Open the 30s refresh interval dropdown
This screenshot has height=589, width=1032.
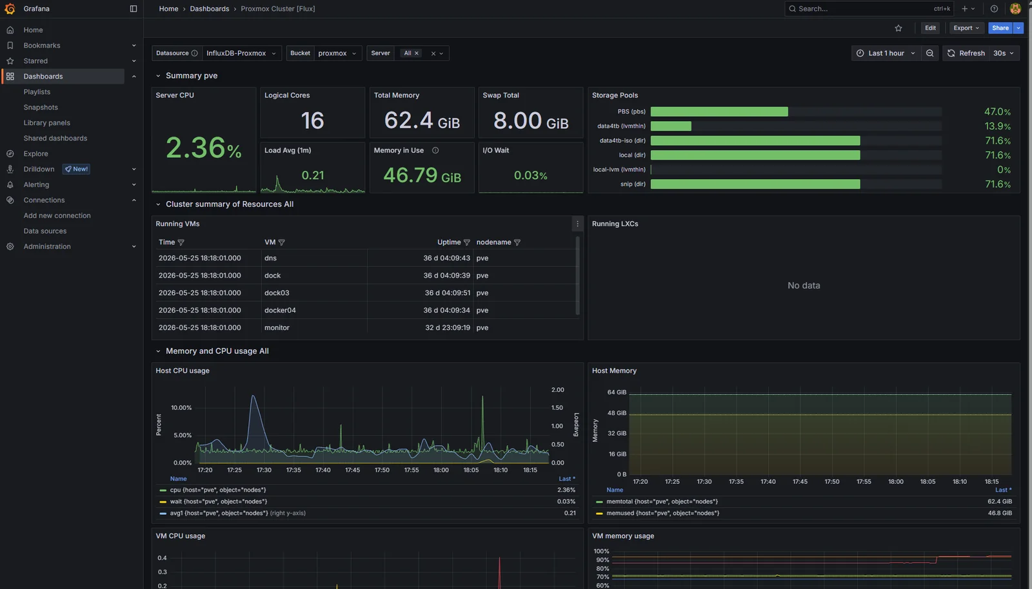pyautogui.click(x=1004, y=53)
